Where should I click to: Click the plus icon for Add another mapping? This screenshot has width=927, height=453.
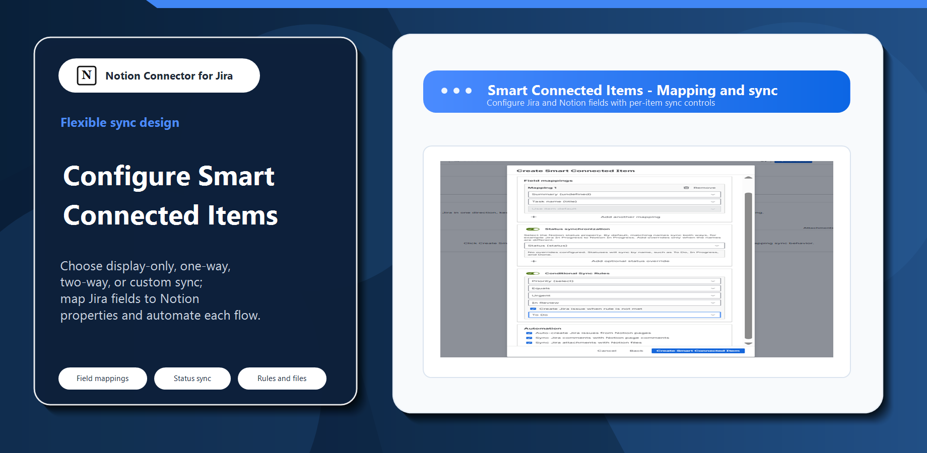pyautogui.click(x=534, y=217)
